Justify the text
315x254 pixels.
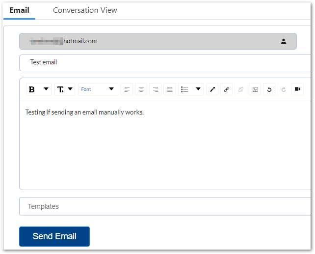click(x=170, y=89)
